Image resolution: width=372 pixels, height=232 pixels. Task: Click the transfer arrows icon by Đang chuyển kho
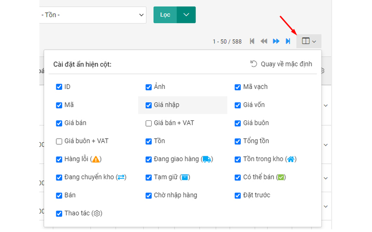121,177
